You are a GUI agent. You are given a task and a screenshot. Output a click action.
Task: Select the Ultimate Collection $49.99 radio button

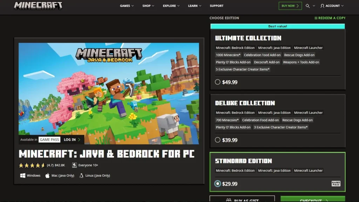217,82
